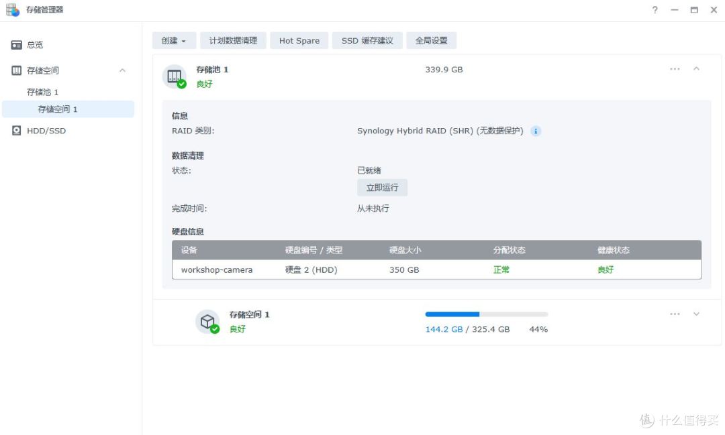725x435 pixels.
Task: Open more options for 存储池 1
Action: tap(675, 69)
